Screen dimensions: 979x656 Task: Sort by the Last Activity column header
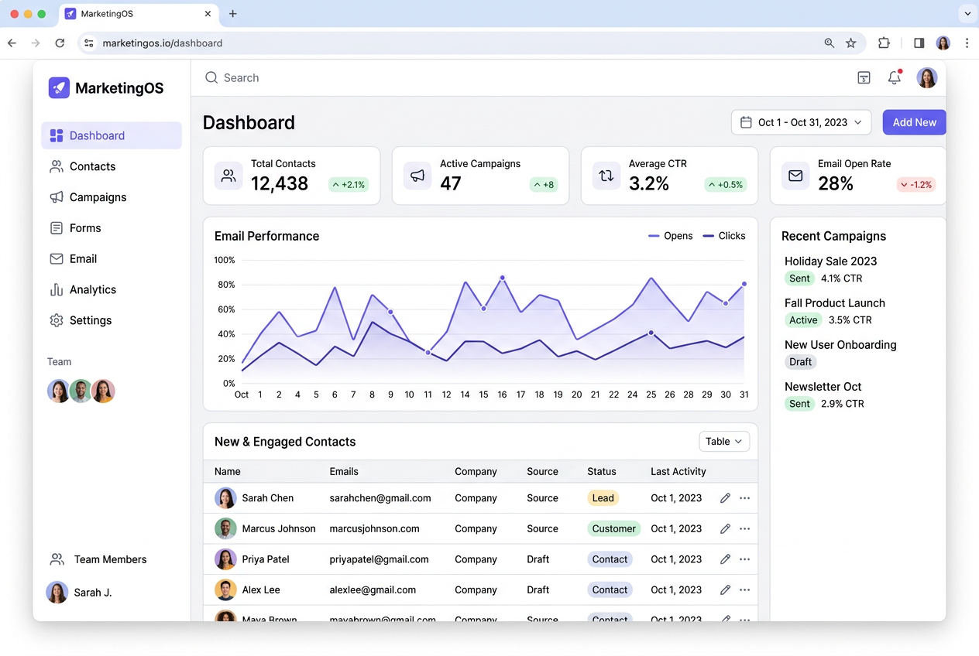(678, 471)
